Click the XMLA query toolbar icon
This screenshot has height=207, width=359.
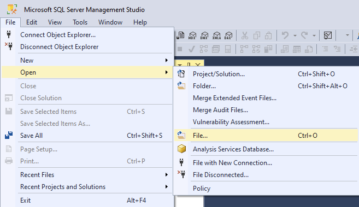[x=216, y=35]
